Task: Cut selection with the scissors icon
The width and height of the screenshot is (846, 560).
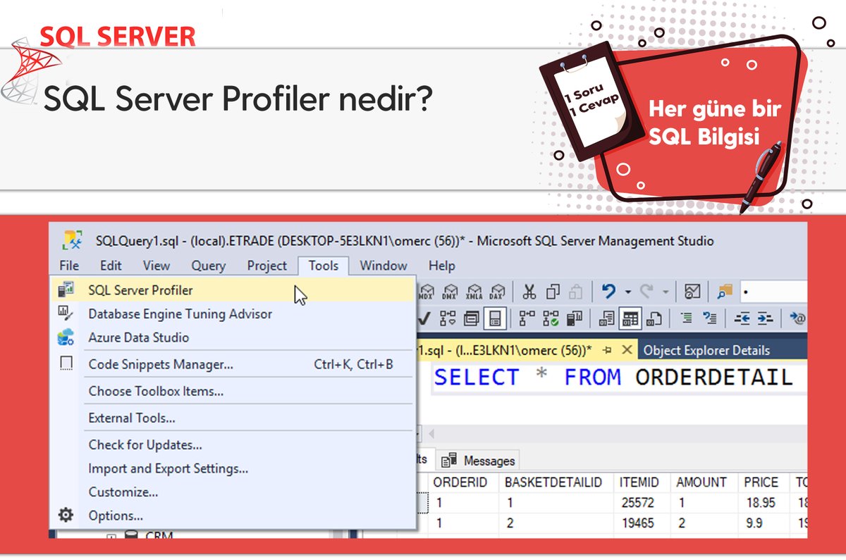Action: pos(529,292)
